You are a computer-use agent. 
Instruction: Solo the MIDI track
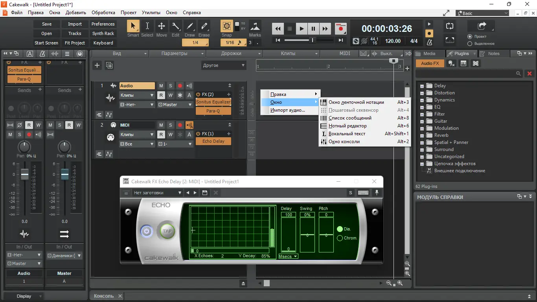(x=171, y=125)
